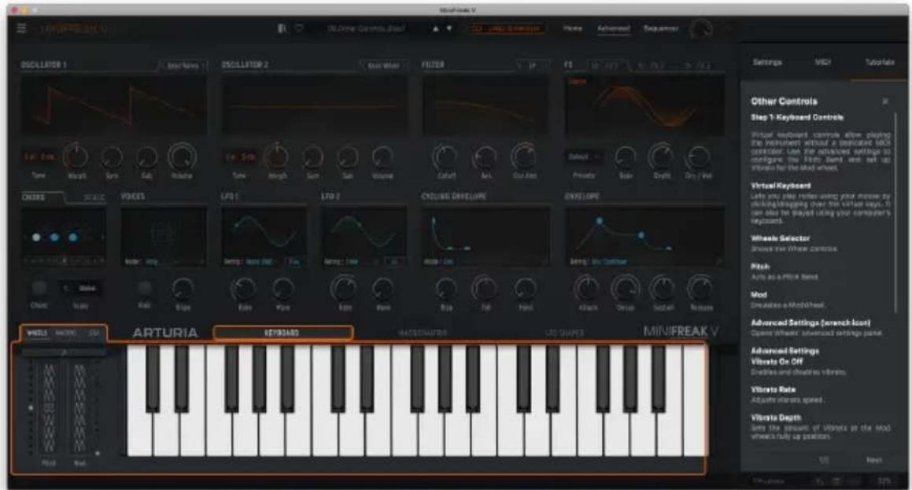
Task: Open Oscillator 2 type dropdown
Action: pos(384,66)
